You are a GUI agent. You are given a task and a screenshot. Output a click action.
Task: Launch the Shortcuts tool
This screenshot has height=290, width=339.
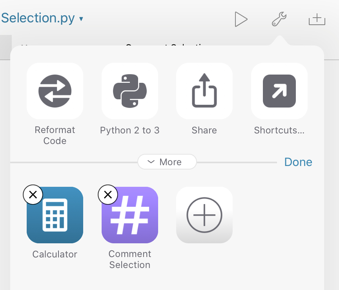point(279,91)
